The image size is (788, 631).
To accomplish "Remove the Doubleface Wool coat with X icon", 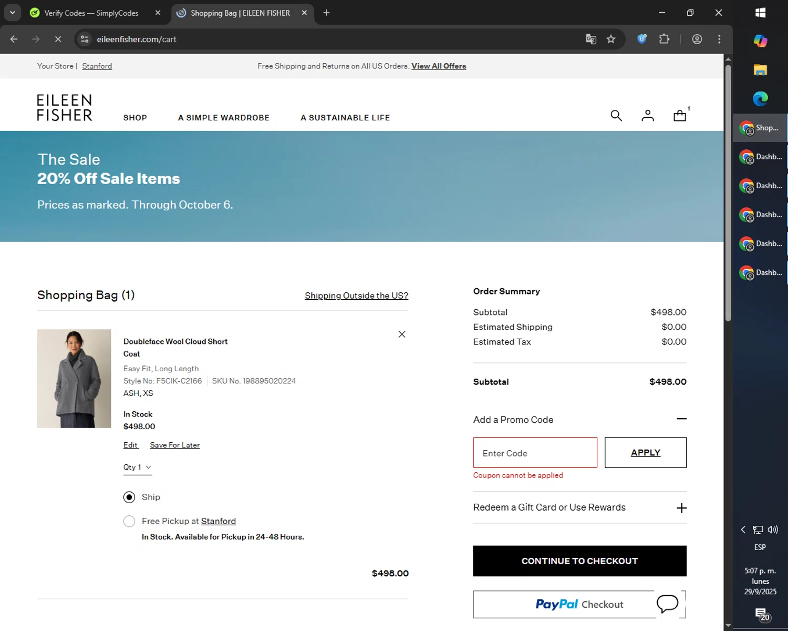I will (402, 334).
